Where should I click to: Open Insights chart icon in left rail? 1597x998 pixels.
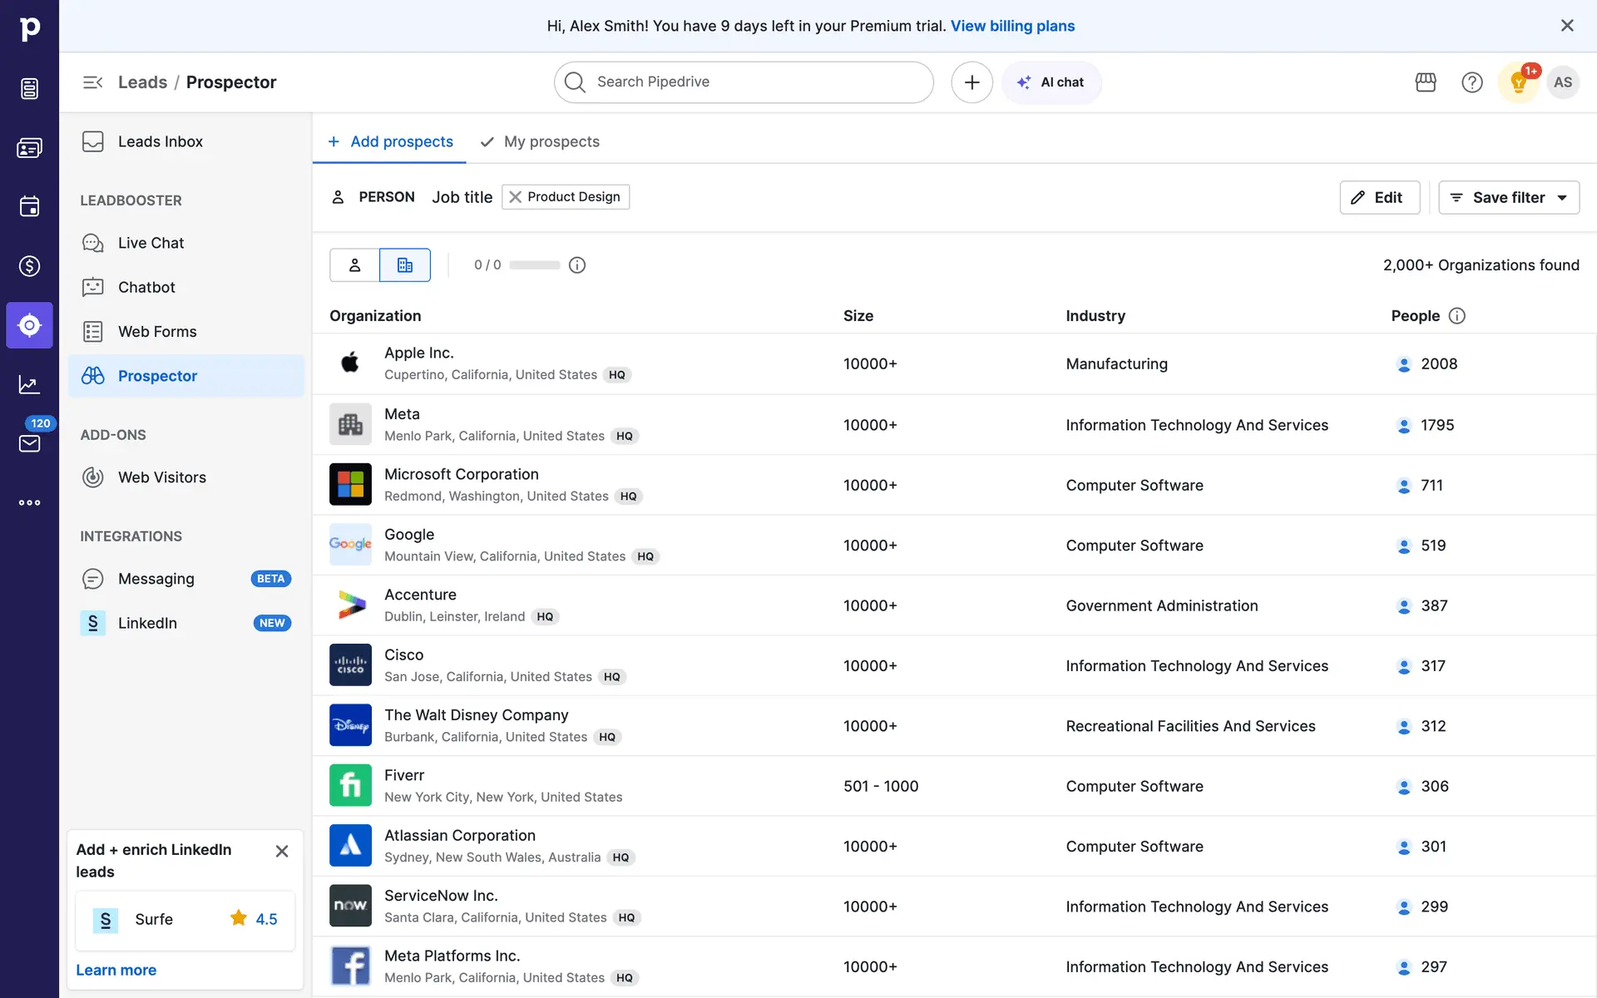29,384
